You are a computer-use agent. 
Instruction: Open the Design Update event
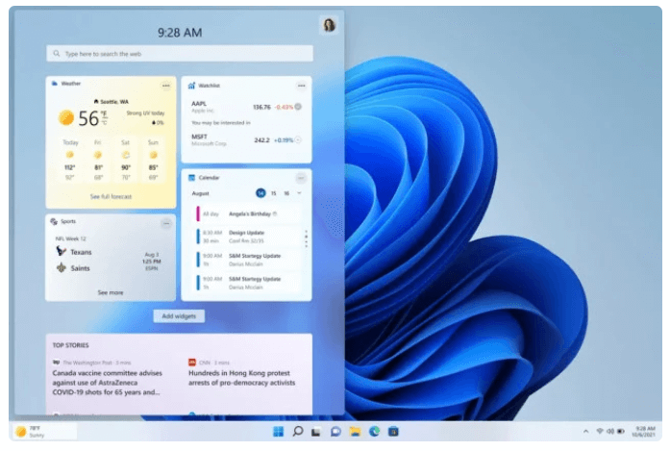247,237
